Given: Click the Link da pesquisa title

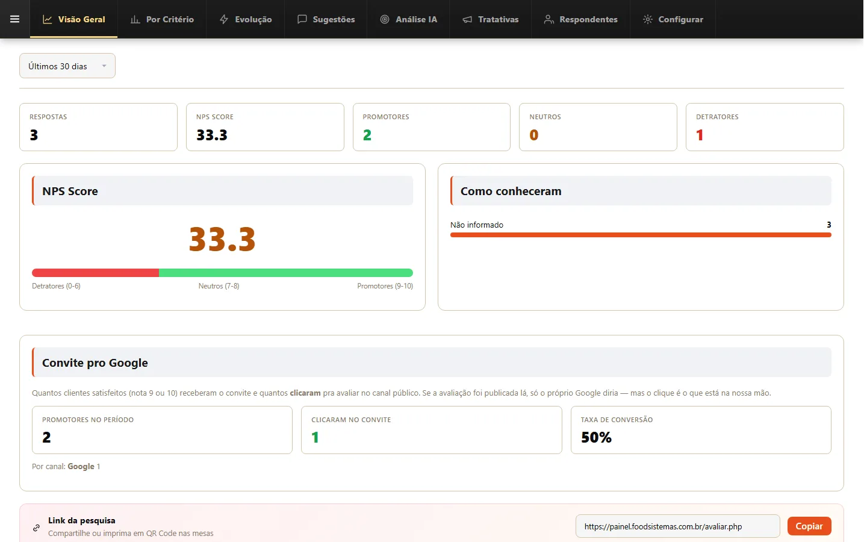Looking at the screenshot, I should [82, 520].
